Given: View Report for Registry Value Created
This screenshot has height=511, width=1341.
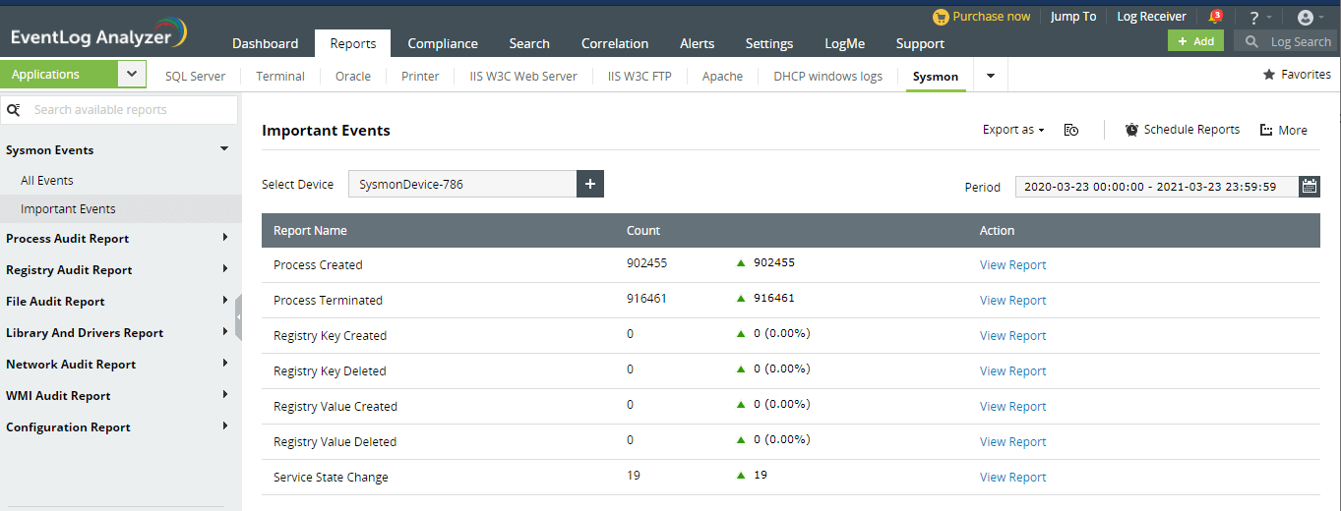Looking at the screenshot, I should pyautogui.click(x=1012, y=406).
